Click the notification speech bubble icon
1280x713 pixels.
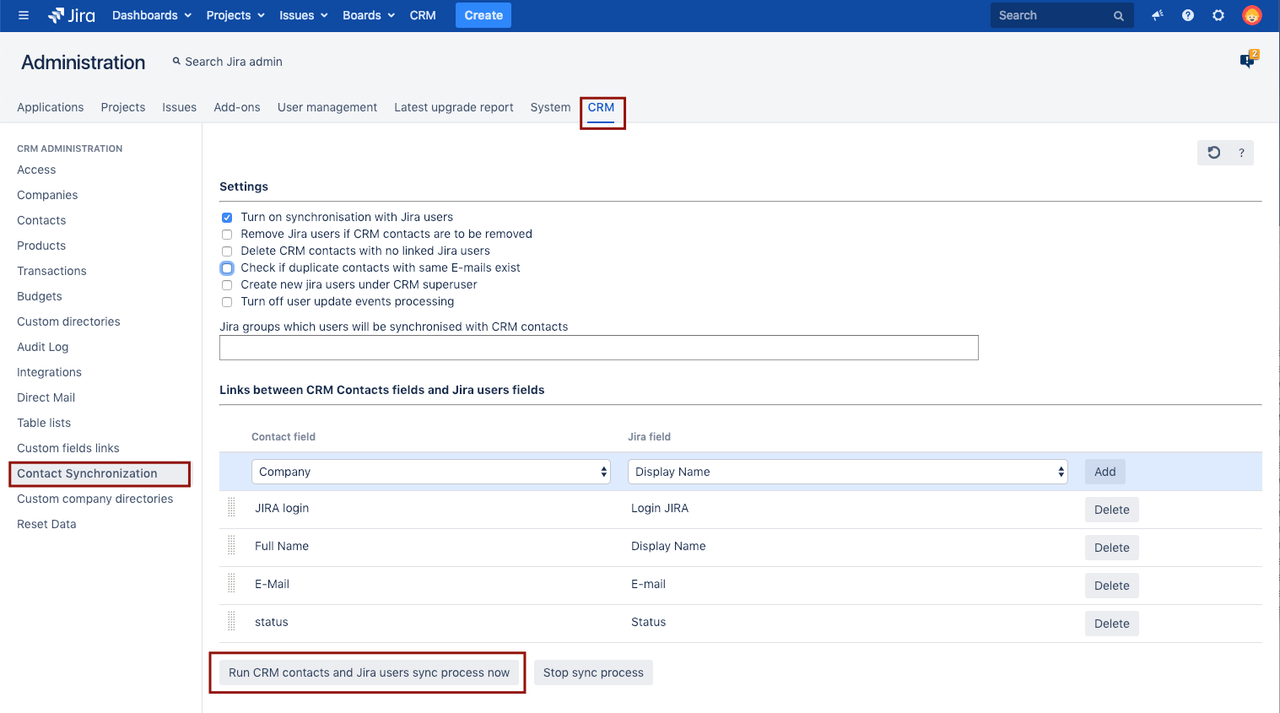click(1247, 61)
